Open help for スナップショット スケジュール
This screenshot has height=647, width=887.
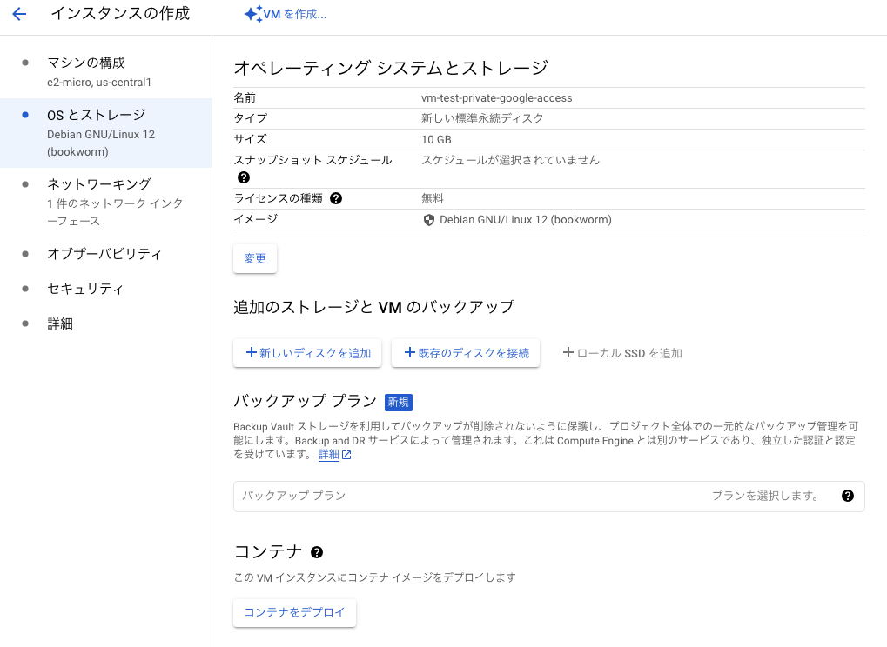coord(244,177)
